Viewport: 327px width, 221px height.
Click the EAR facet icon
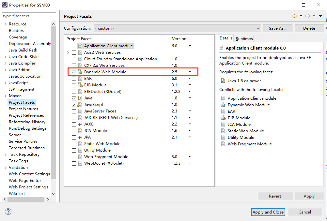80,79
